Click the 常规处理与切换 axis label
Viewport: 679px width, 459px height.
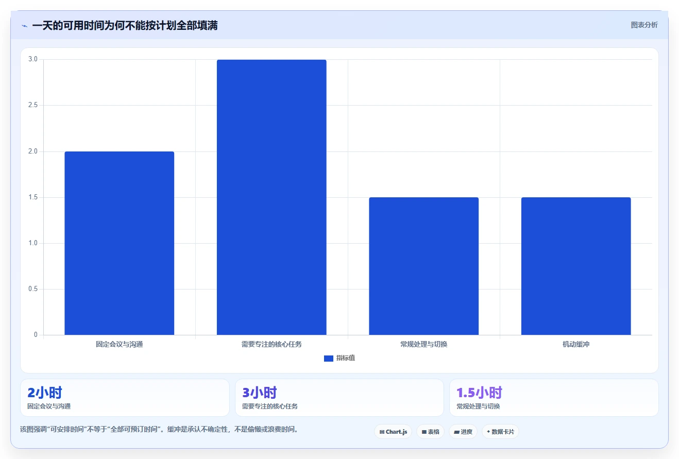pos(424,344)
